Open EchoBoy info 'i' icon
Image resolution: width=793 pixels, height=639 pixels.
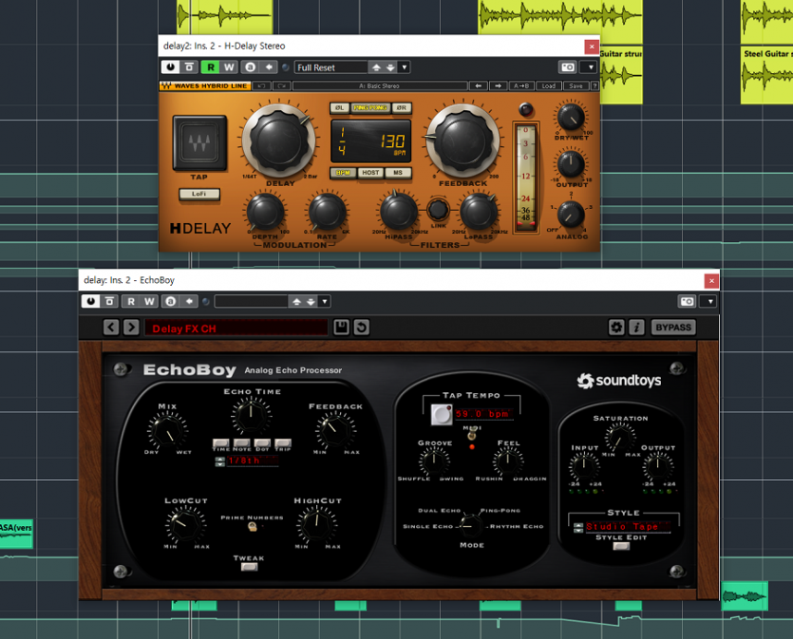pyautogui.click(x=636, y=327)
